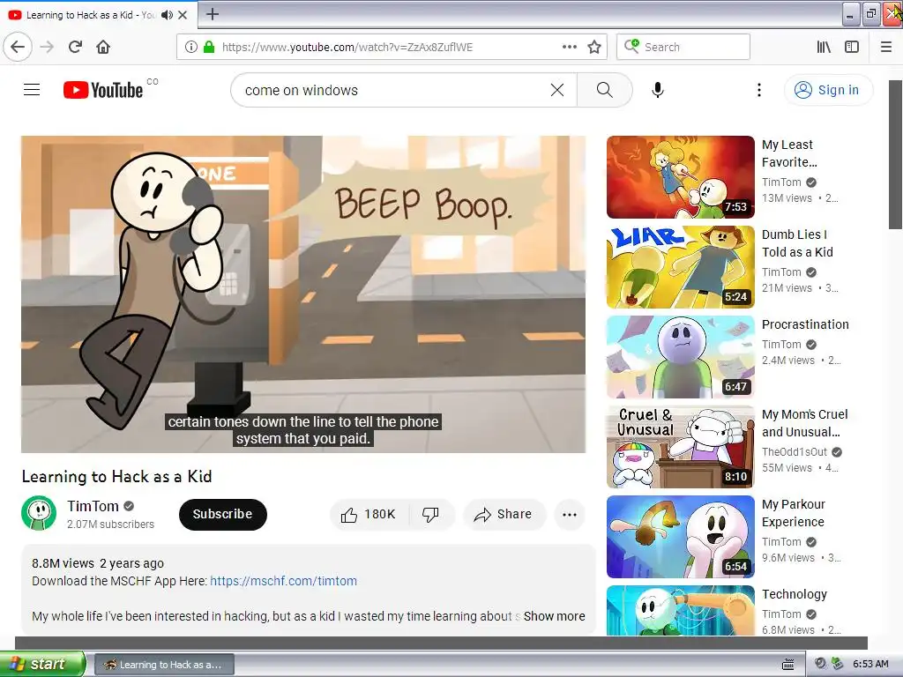Image resolution: width=903 pixels, height=677 pixels.
Task: Click the Learning to Hack taskbar button
Action: coord(164,665)
